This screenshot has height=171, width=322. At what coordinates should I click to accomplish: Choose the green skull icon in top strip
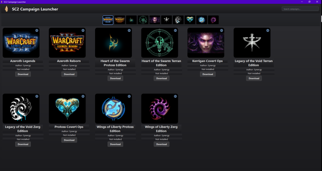point(143,20)
